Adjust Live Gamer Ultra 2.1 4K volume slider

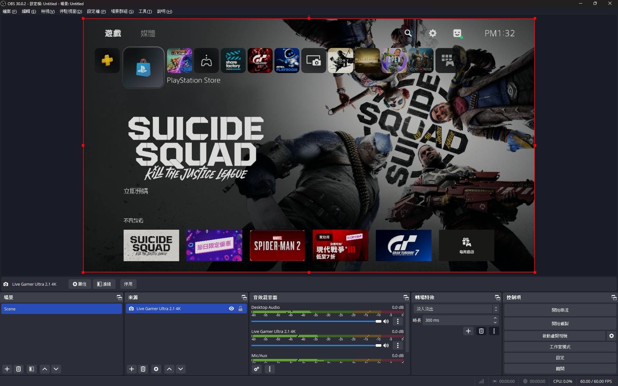(x=316, y=345)
